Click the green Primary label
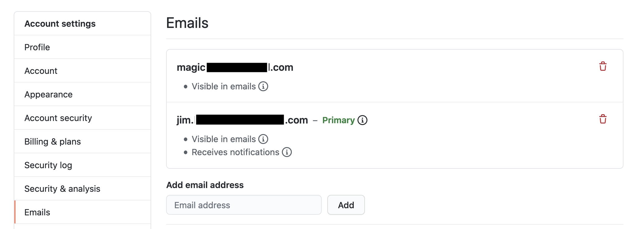This screenshot has height=229, width=644. [x=338, y=120]
